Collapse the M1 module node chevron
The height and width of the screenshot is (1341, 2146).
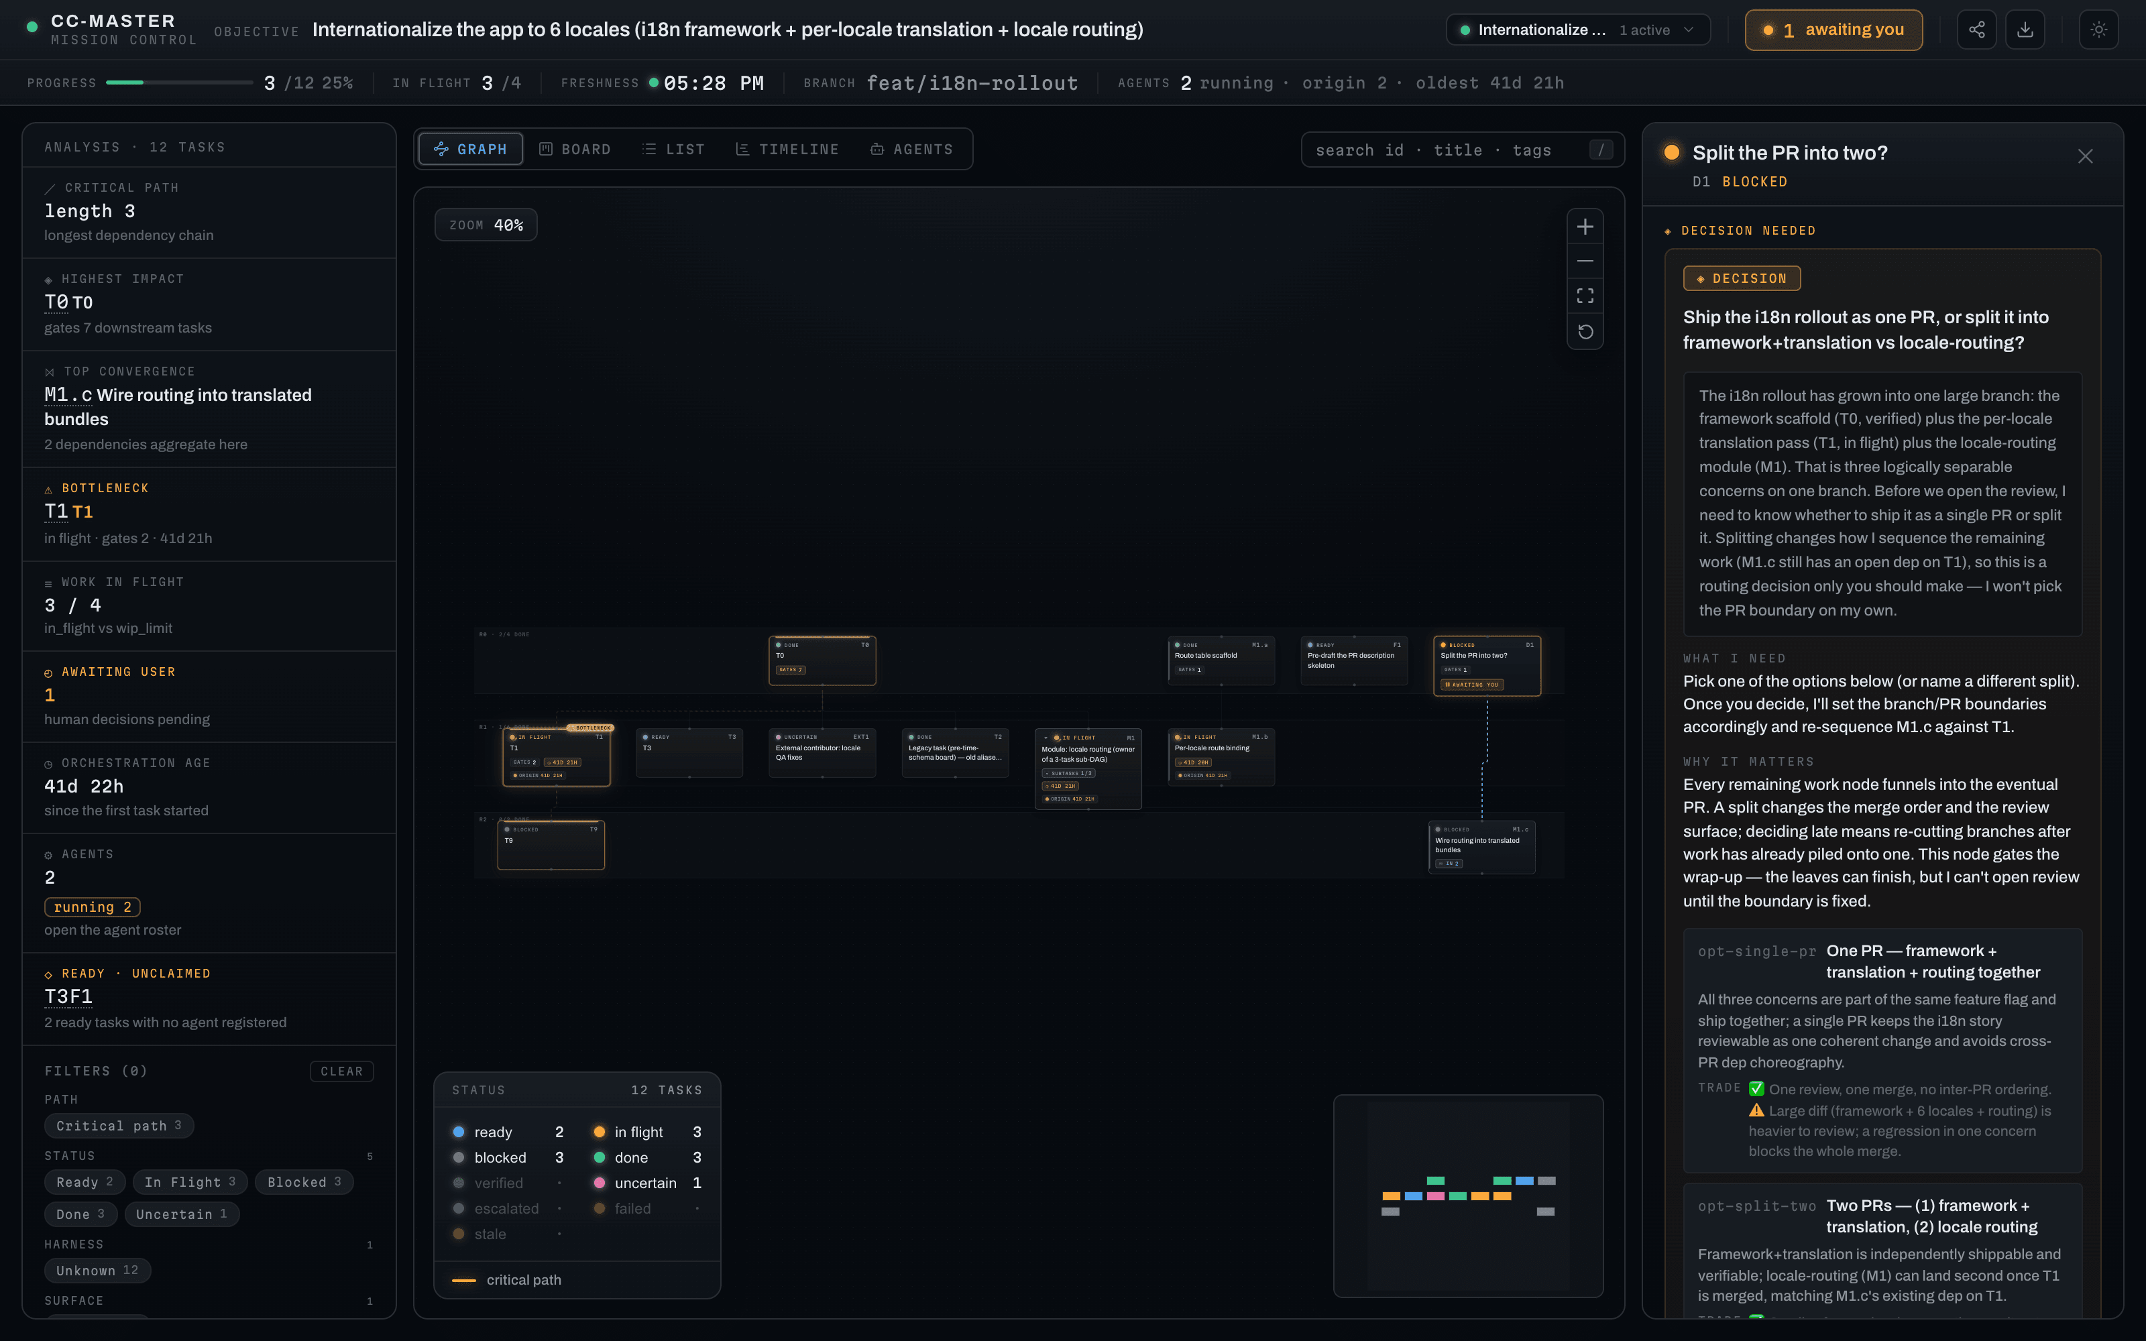[1046, 738]
